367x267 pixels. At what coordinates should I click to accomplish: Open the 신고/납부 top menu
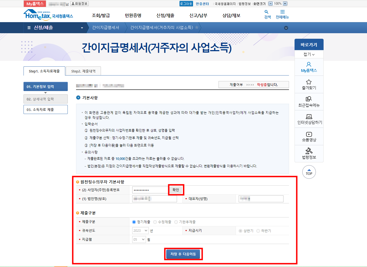click(x=198, y=15)
